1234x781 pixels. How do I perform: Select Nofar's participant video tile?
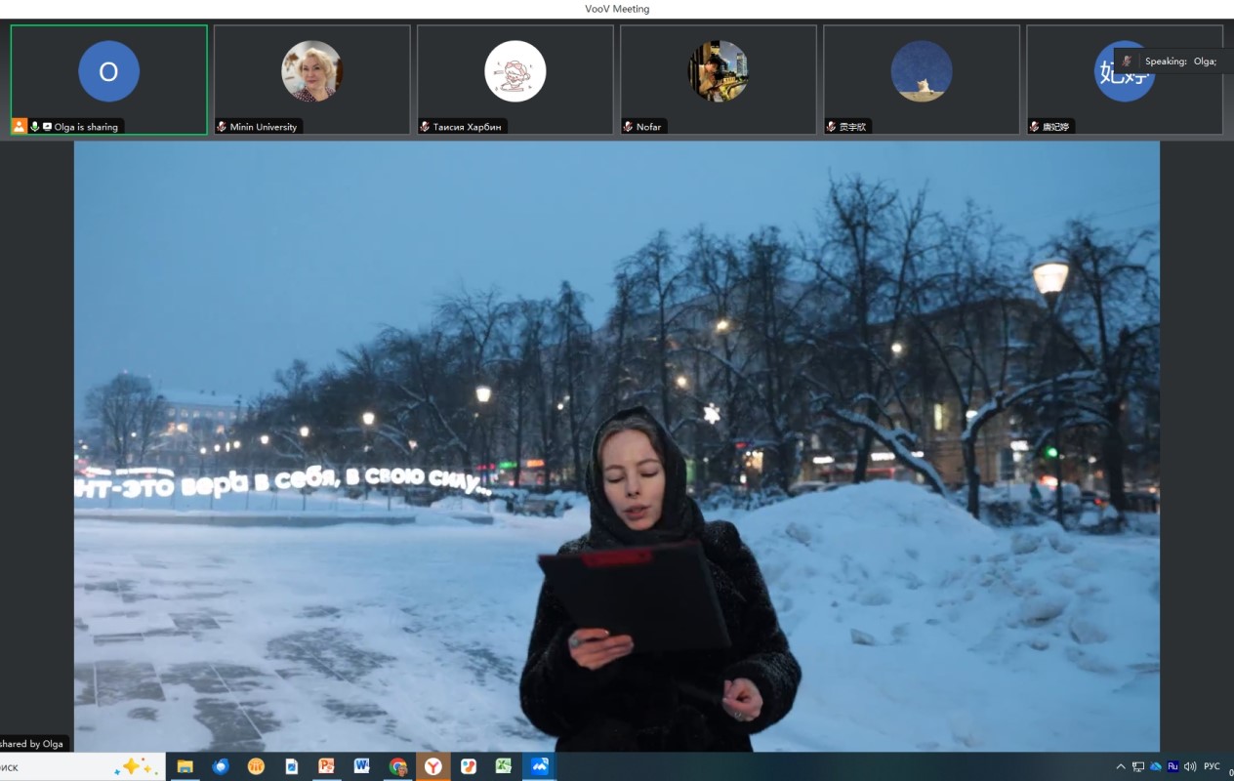(x=718, y=76)
